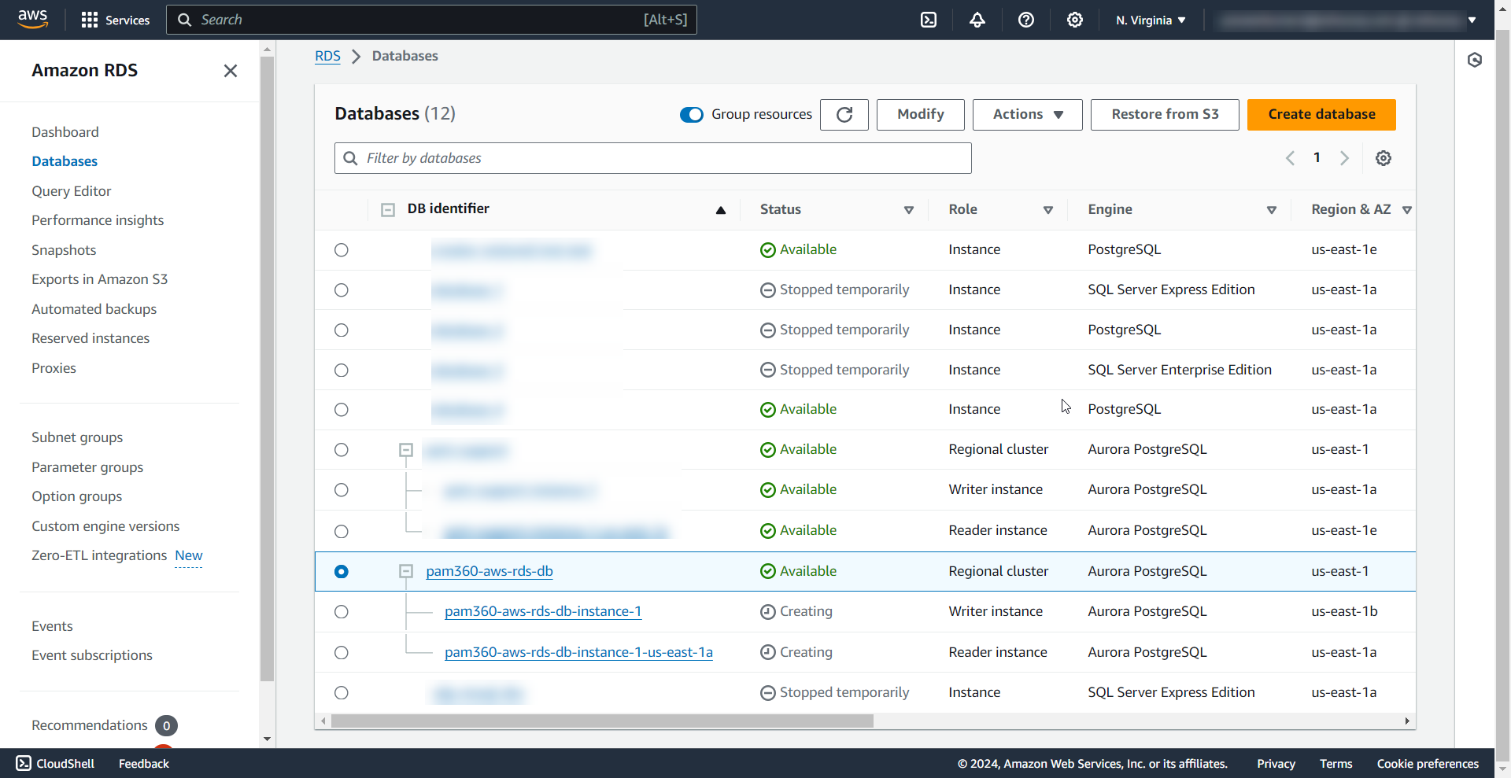Sort by the Role column arrow
1511x778 pixels.
pyautogui.click(x=1048, y=210)
